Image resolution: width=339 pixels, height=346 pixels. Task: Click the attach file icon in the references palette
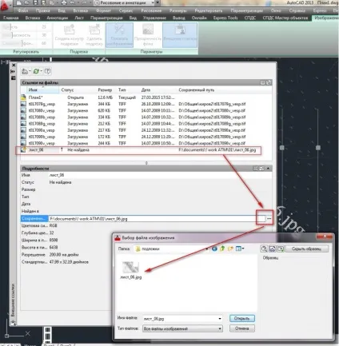(x=26, y=71)
